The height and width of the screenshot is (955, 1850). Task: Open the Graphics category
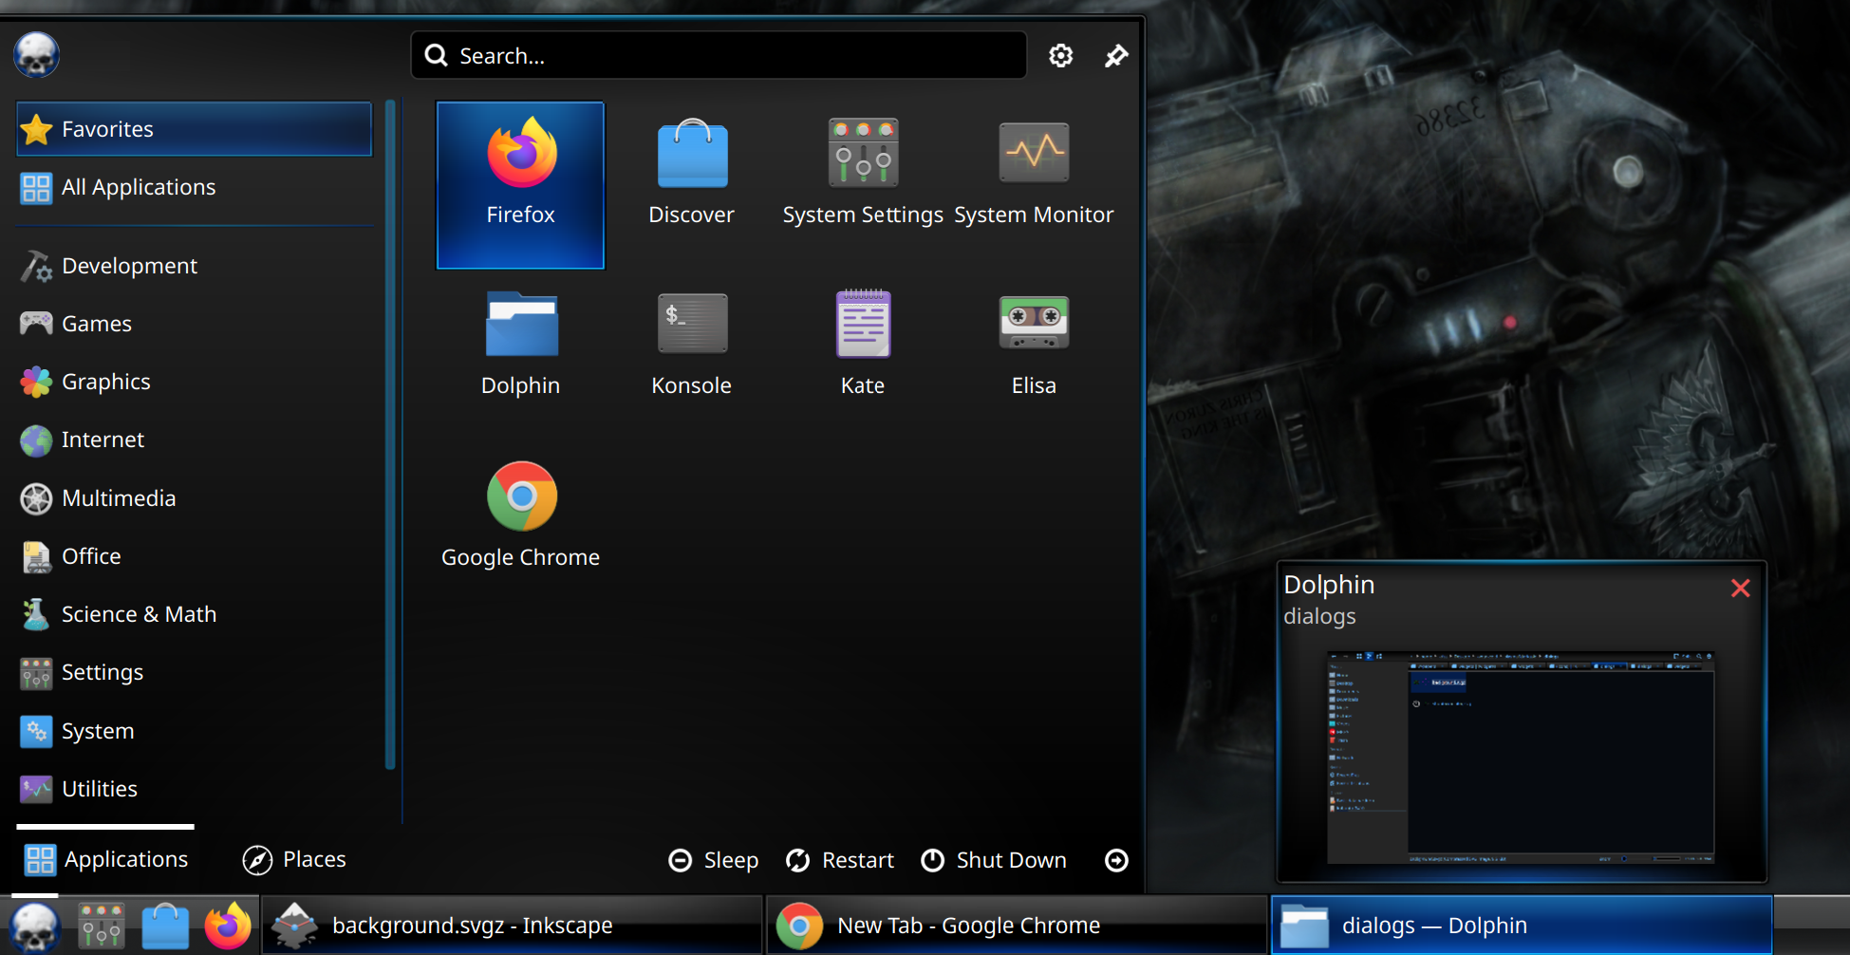(194, 382)
